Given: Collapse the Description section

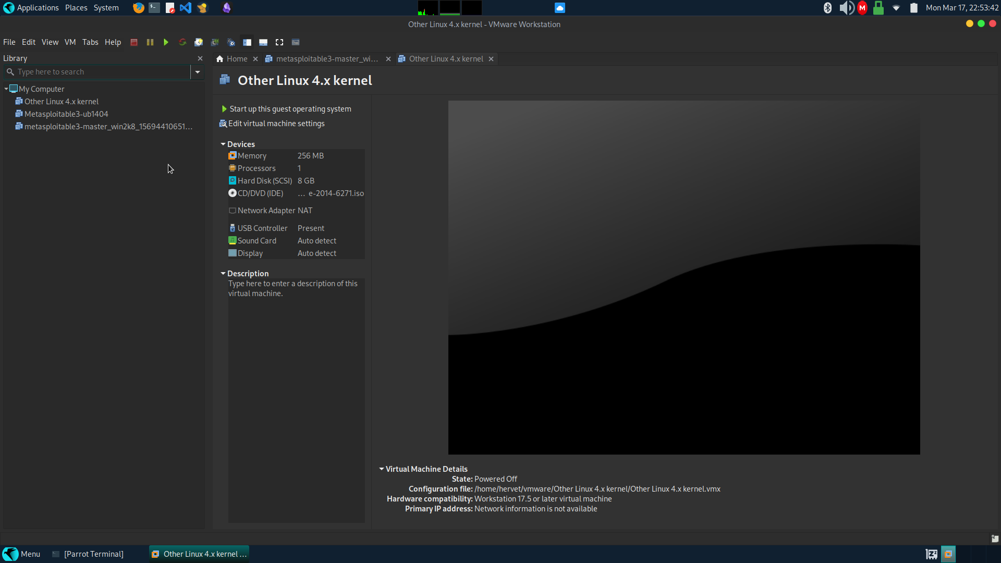Looking at the screenshot, I should pos(223,273).
